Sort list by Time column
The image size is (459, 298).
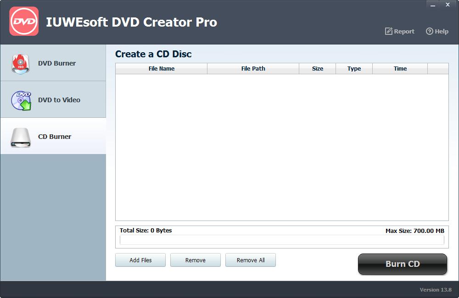(x=400, y=68)
